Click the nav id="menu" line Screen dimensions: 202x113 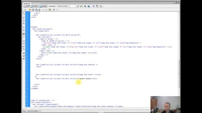[45, 105]
